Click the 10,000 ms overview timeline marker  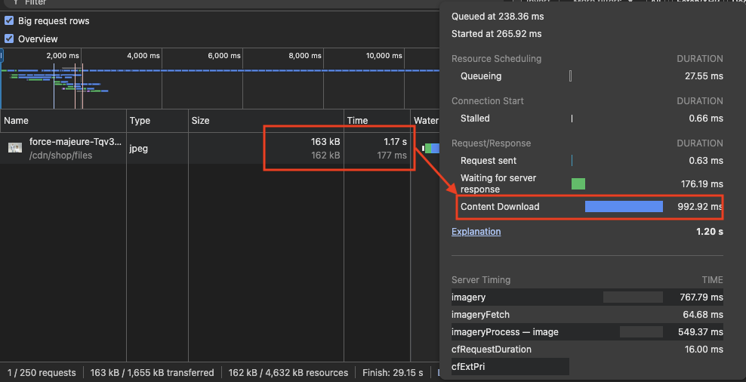coord(384,56)
